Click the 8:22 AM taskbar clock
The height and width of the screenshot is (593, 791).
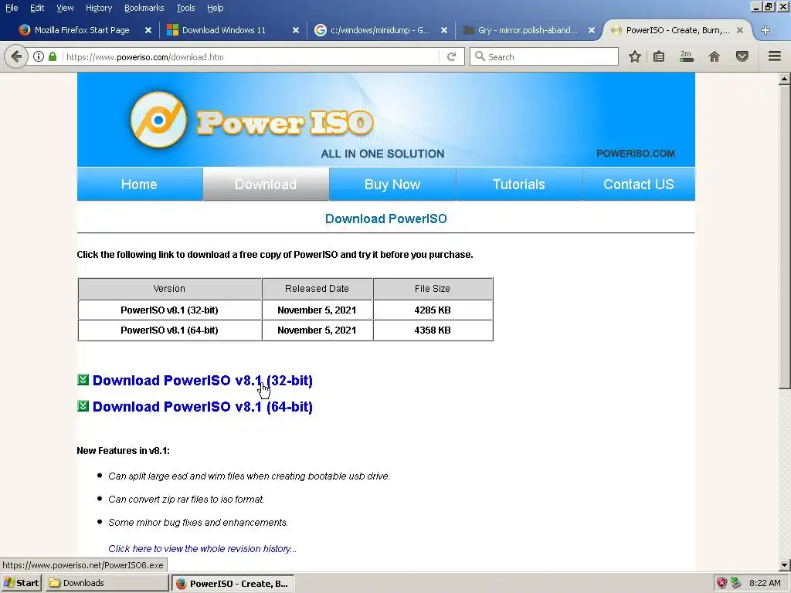click(765, 583)
